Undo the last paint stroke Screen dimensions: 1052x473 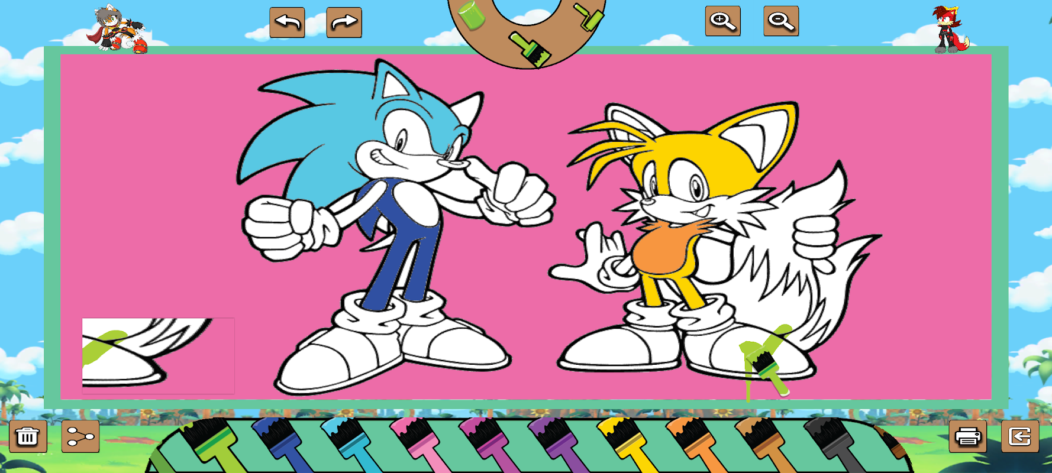click(287, 22)
